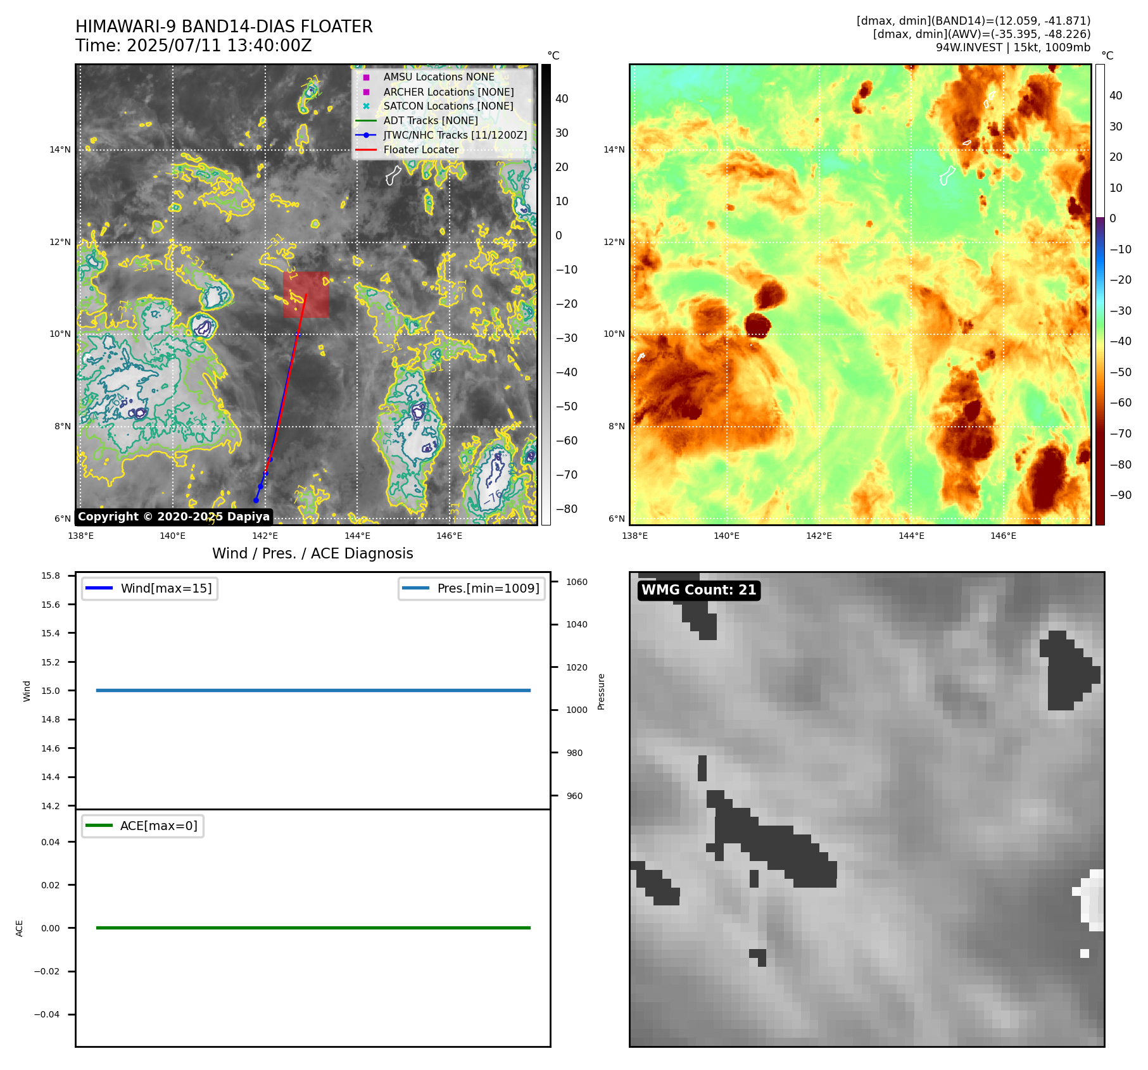Screen dimensions: 1148x1070
Task: Click the BAND14 dmax dmin values text
Action: [973, 21]
